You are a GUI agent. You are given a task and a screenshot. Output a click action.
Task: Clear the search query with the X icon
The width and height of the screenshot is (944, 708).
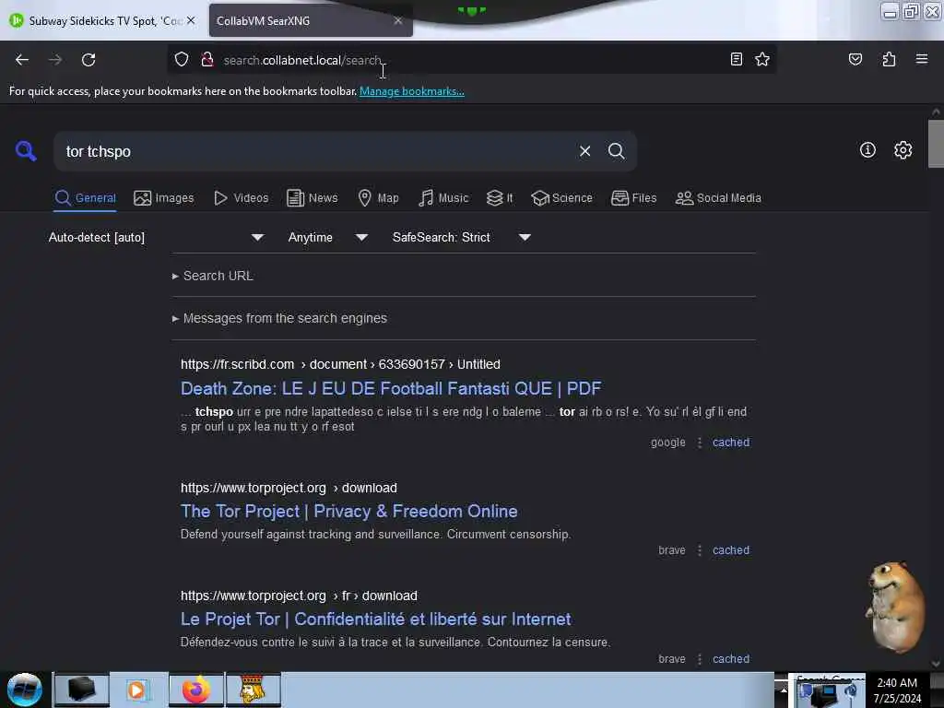pyautogui.click(x=584, y=151)
